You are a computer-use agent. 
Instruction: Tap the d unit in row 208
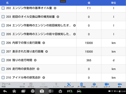114,60
